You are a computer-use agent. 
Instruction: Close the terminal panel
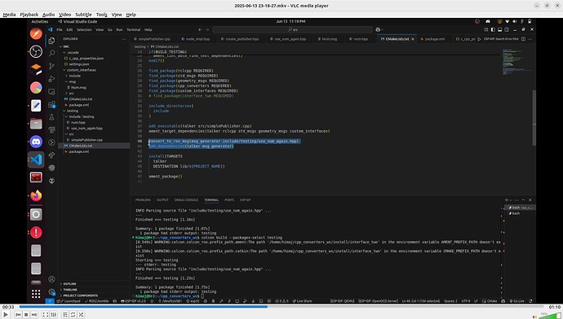[530, 199]
